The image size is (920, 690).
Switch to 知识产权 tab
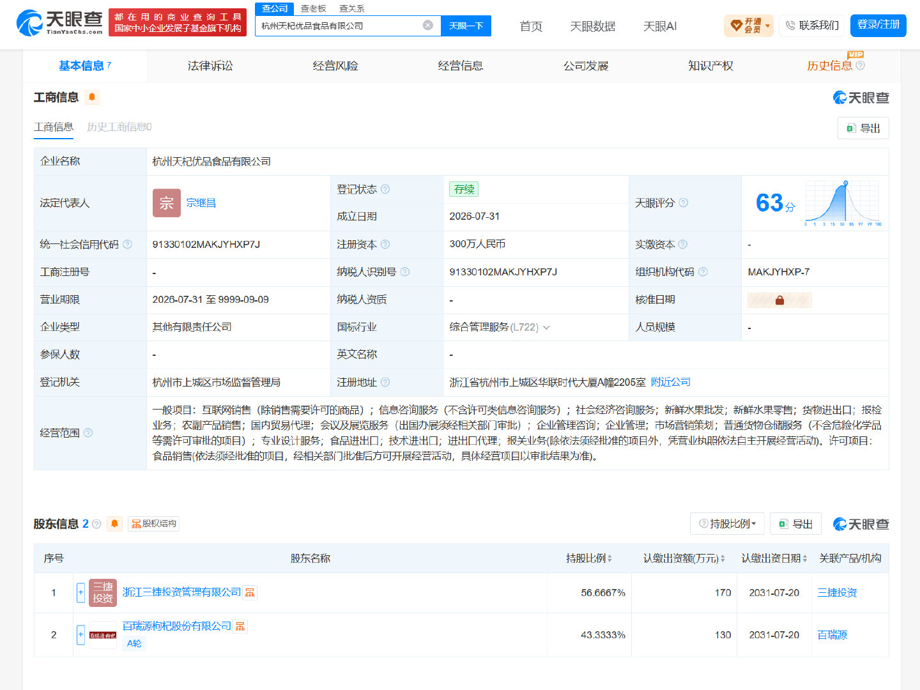tap(710, 65)
